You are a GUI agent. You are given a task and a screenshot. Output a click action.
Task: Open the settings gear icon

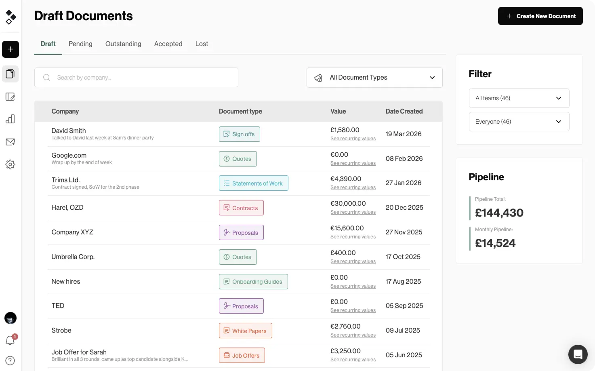pos(11,164)
